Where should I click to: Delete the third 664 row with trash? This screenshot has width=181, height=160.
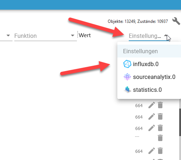pyautogui.click(x=160, y=128)
